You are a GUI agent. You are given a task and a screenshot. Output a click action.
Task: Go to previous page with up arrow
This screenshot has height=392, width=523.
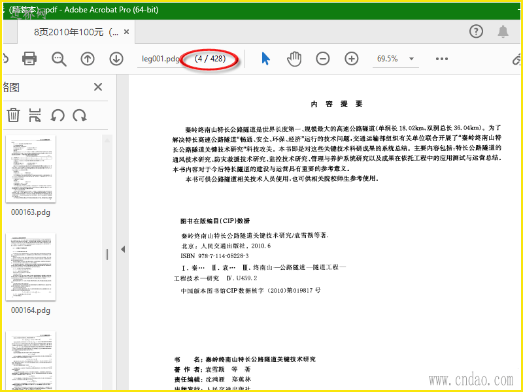point(88,59)
